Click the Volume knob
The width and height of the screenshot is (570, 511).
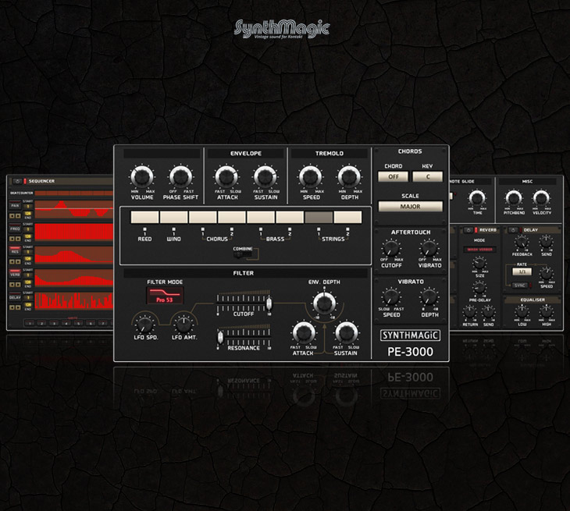tap(142, 177)
